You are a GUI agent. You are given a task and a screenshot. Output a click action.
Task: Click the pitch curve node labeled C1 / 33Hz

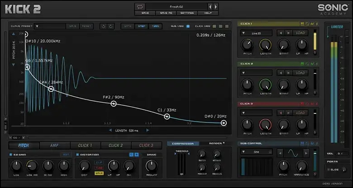pos(167,117)
